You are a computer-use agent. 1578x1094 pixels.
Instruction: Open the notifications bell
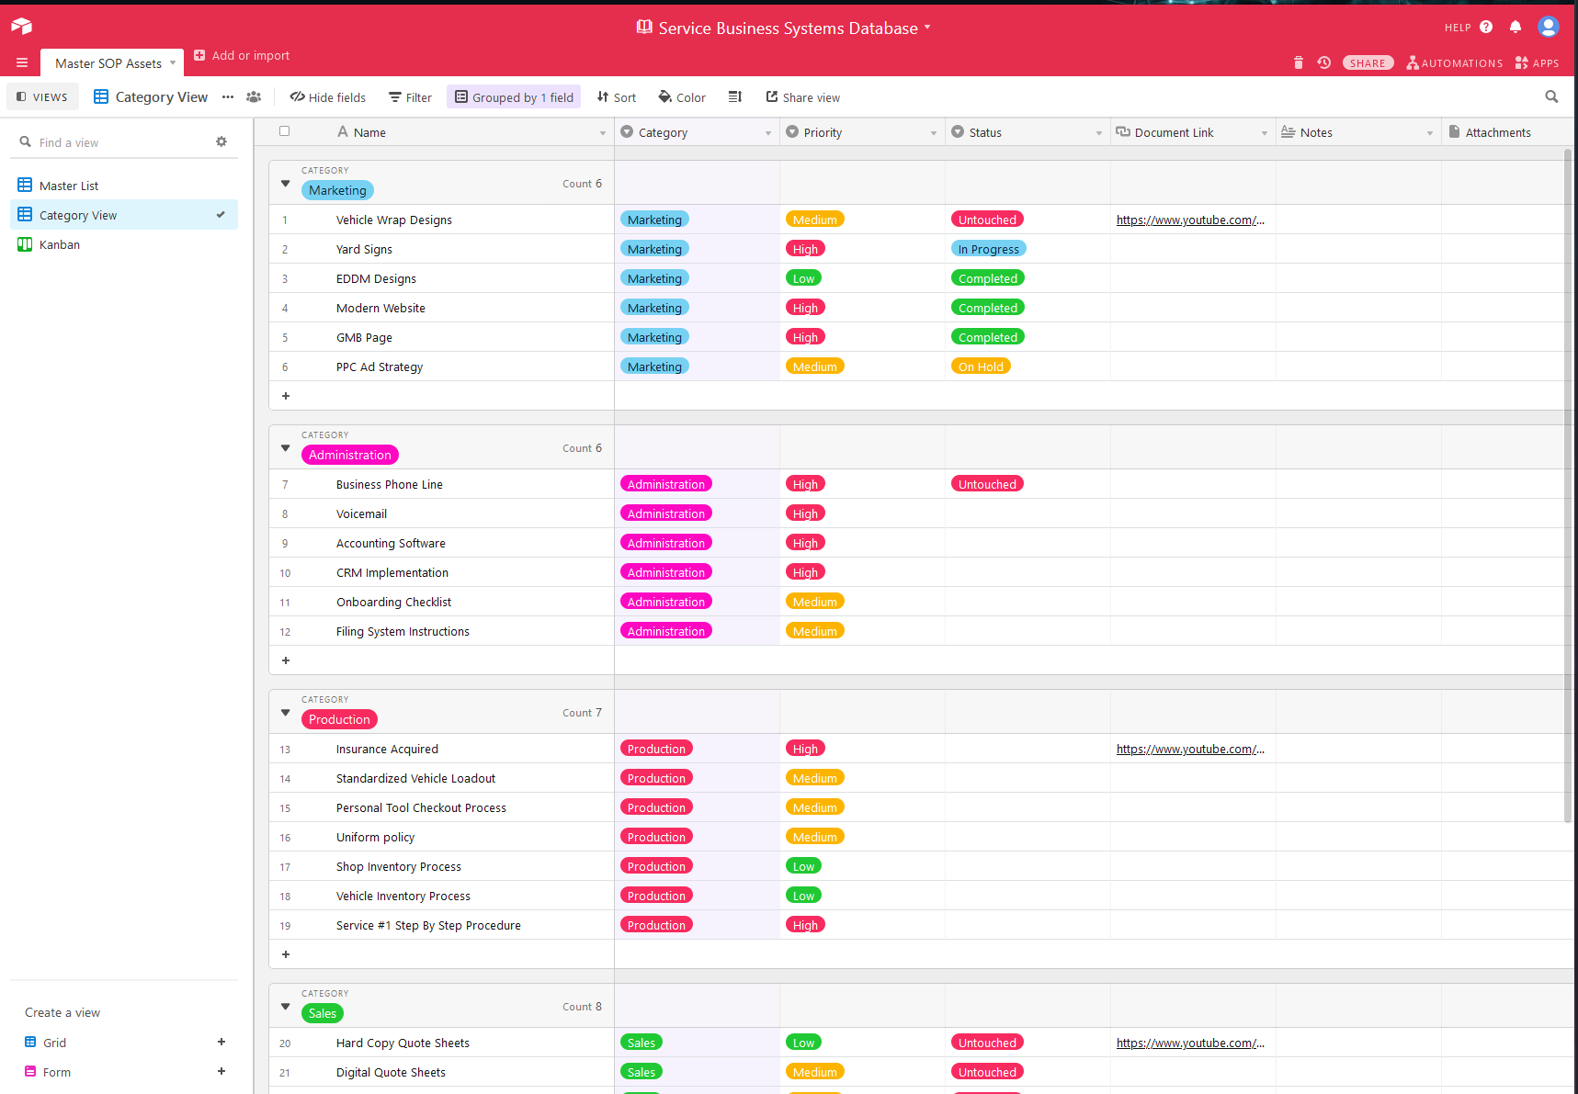coord(1516,28)
